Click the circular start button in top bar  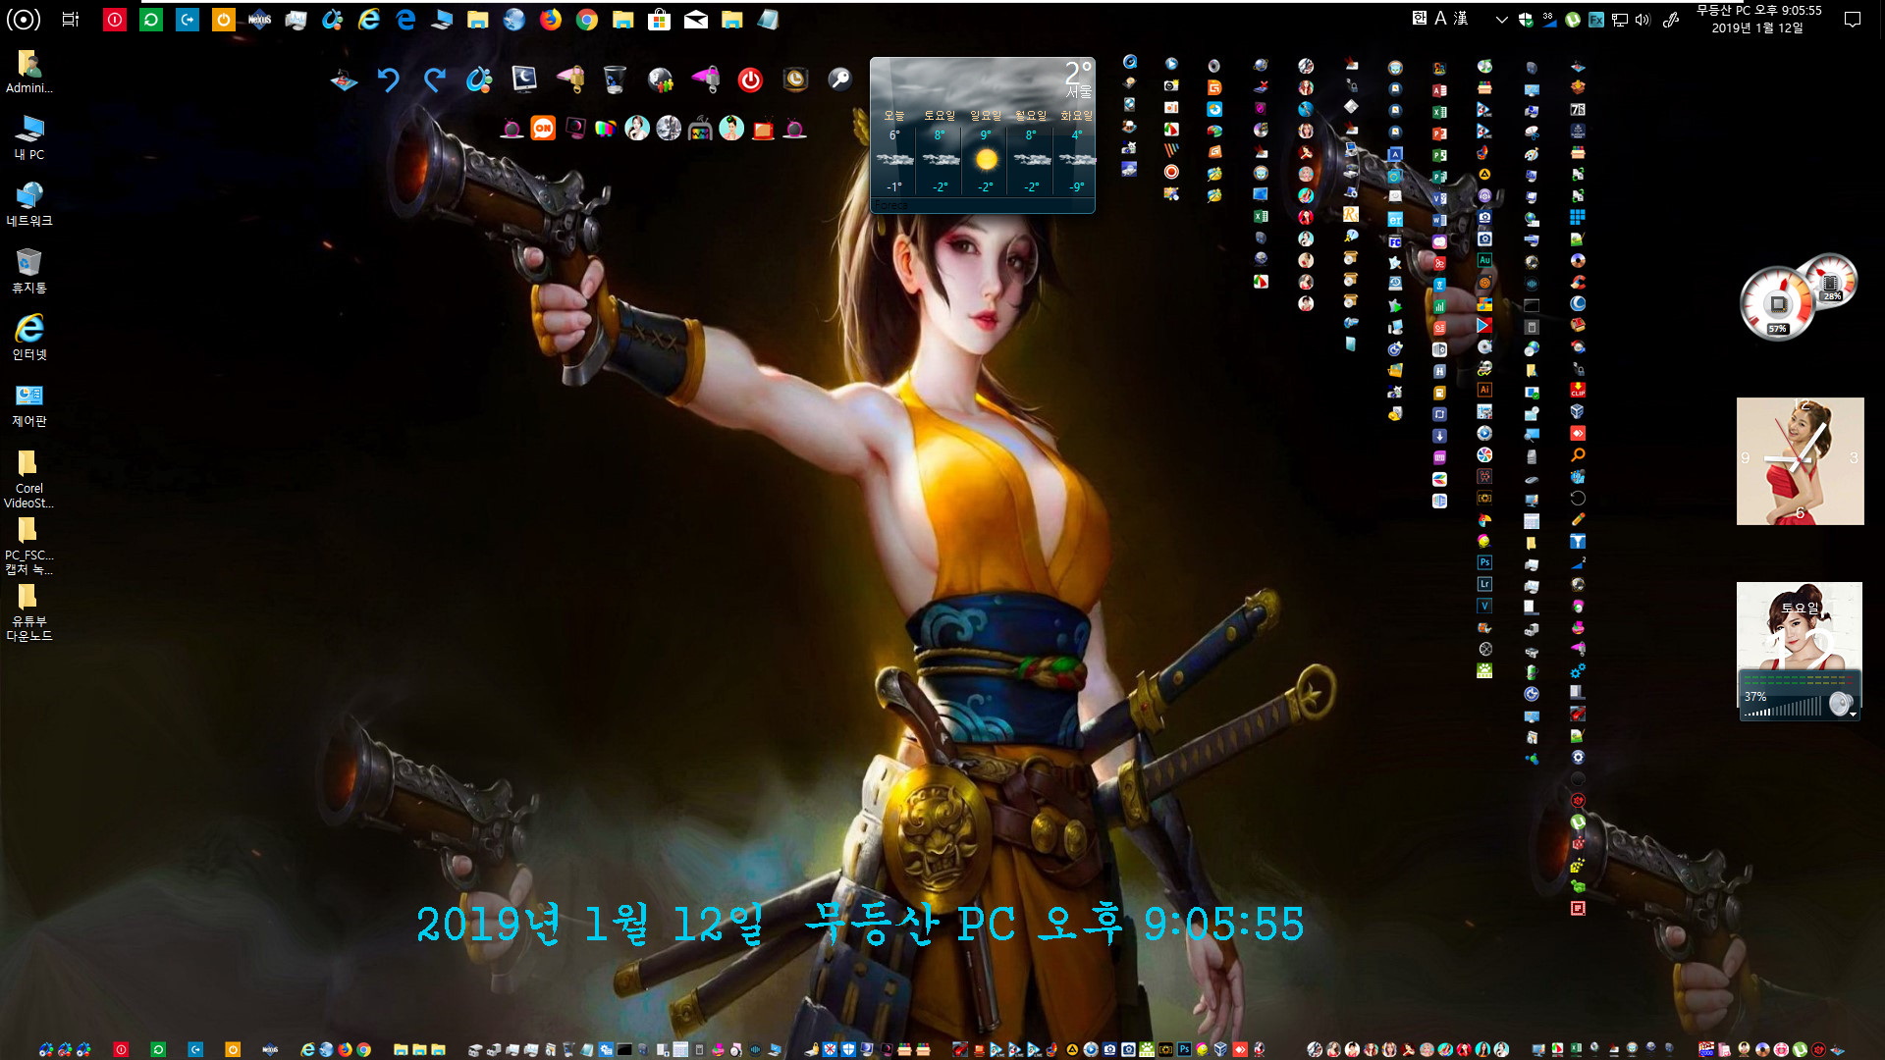point(24,19)
